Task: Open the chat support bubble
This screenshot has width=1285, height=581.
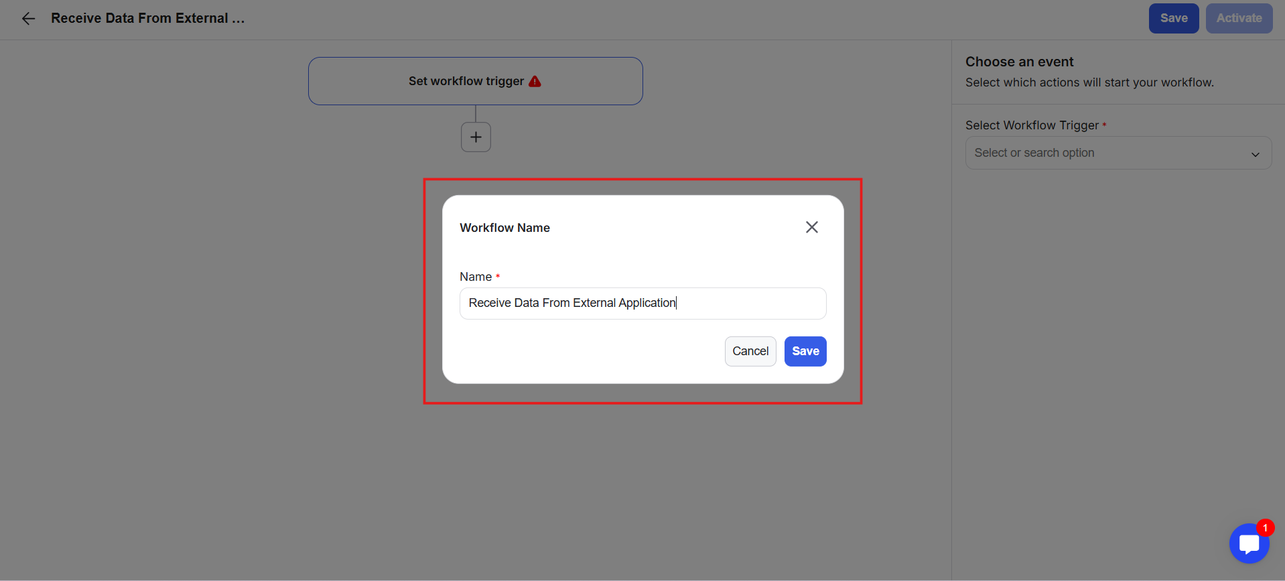Action: point(1249,543)
